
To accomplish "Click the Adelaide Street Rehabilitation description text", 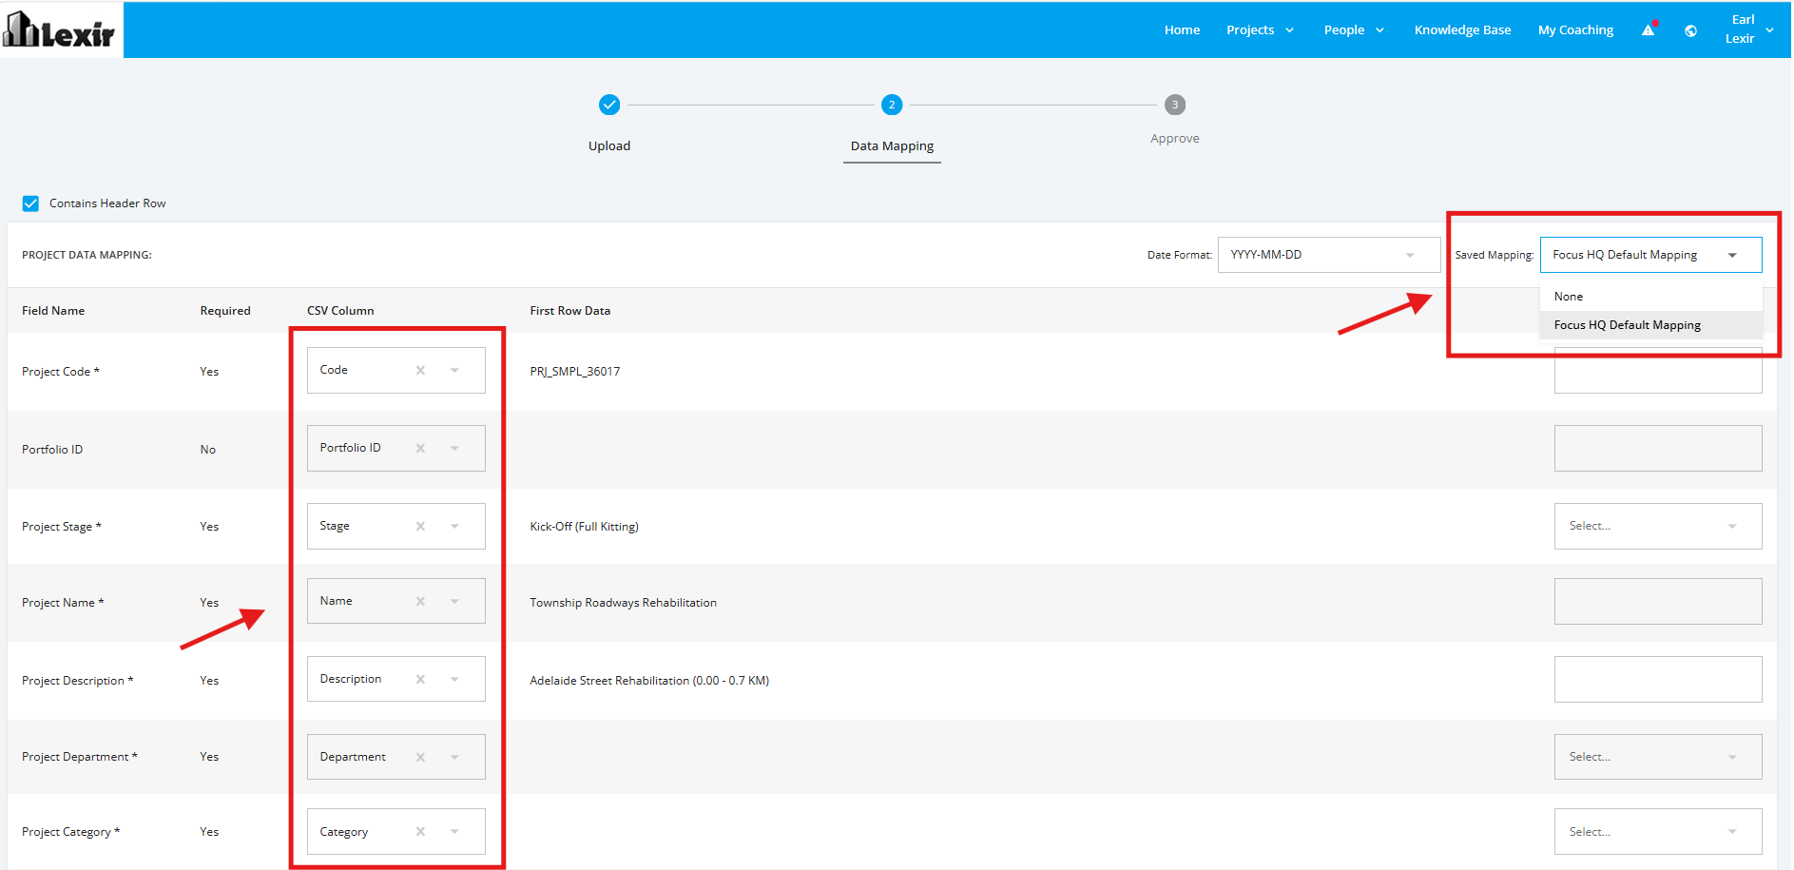I will 649,681.
